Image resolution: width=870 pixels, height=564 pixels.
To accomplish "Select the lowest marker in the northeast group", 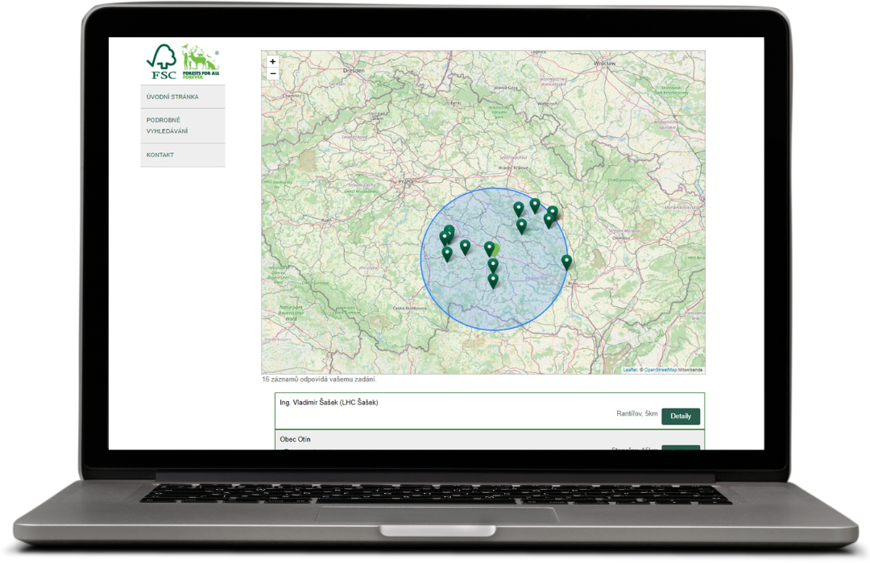I will coord(521,226).
